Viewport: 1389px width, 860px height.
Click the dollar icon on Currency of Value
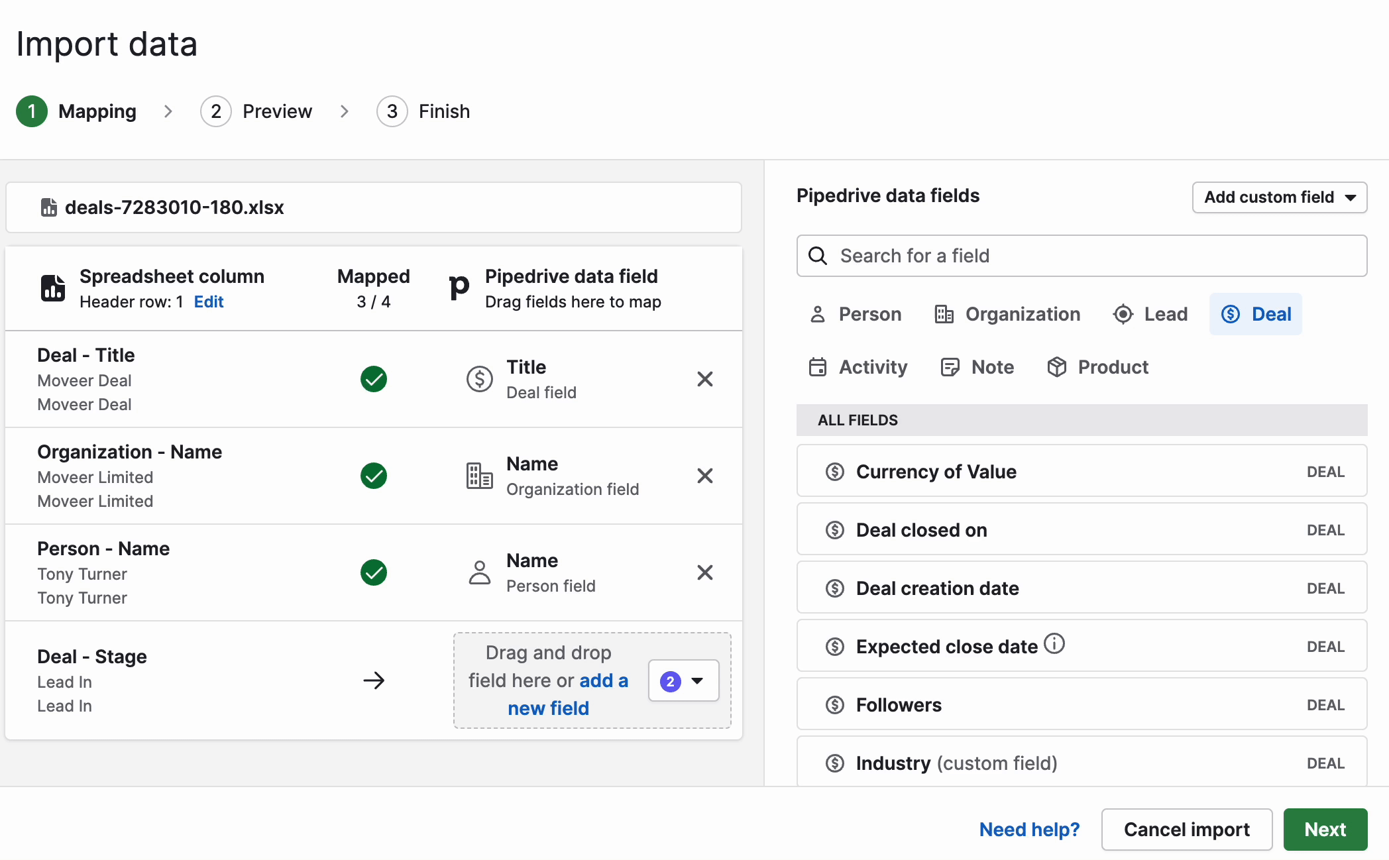(x=835, y=472)
